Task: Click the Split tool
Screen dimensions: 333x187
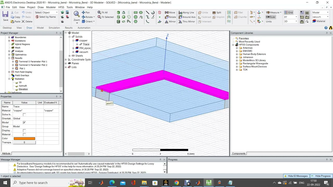Action: (x=217, y=12)
